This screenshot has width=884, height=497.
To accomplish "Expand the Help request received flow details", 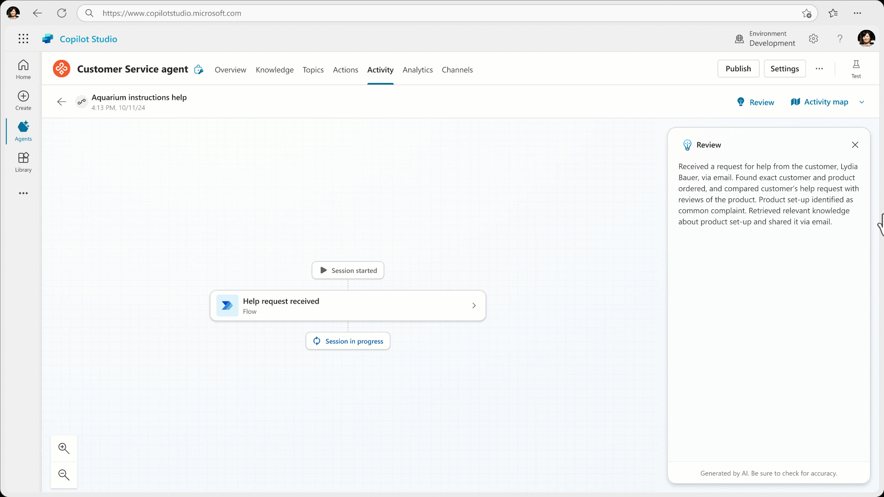I will click(x=474, y=305).
